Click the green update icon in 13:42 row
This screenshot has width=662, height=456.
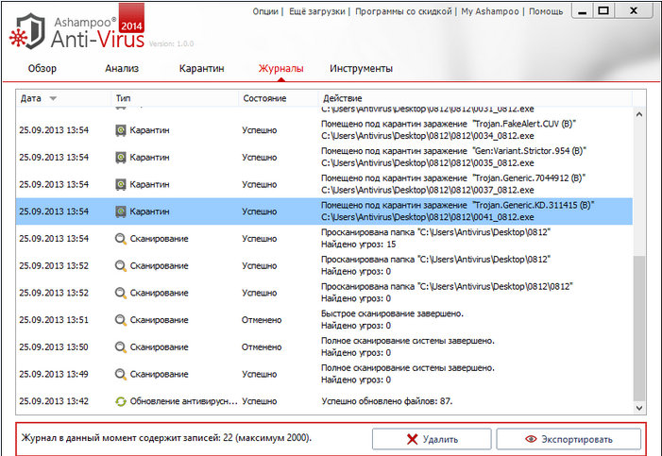pos(121,401)
